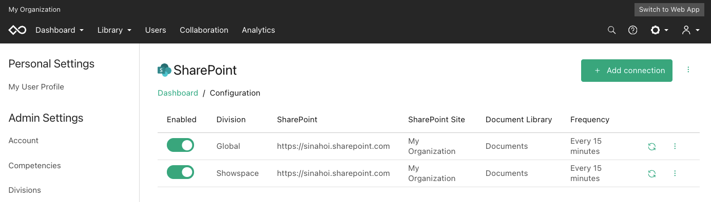
Task: Open the user account dropdown
Action: click(691, 30)
